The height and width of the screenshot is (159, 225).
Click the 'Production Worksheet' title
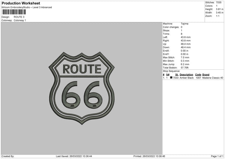point(21,3)
